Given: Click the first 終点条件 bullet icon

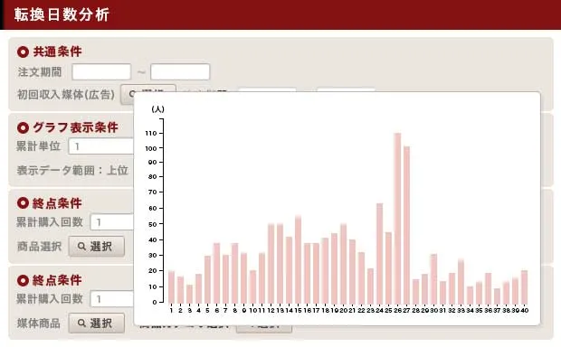Looking at the screenshot, I should 23,203.
